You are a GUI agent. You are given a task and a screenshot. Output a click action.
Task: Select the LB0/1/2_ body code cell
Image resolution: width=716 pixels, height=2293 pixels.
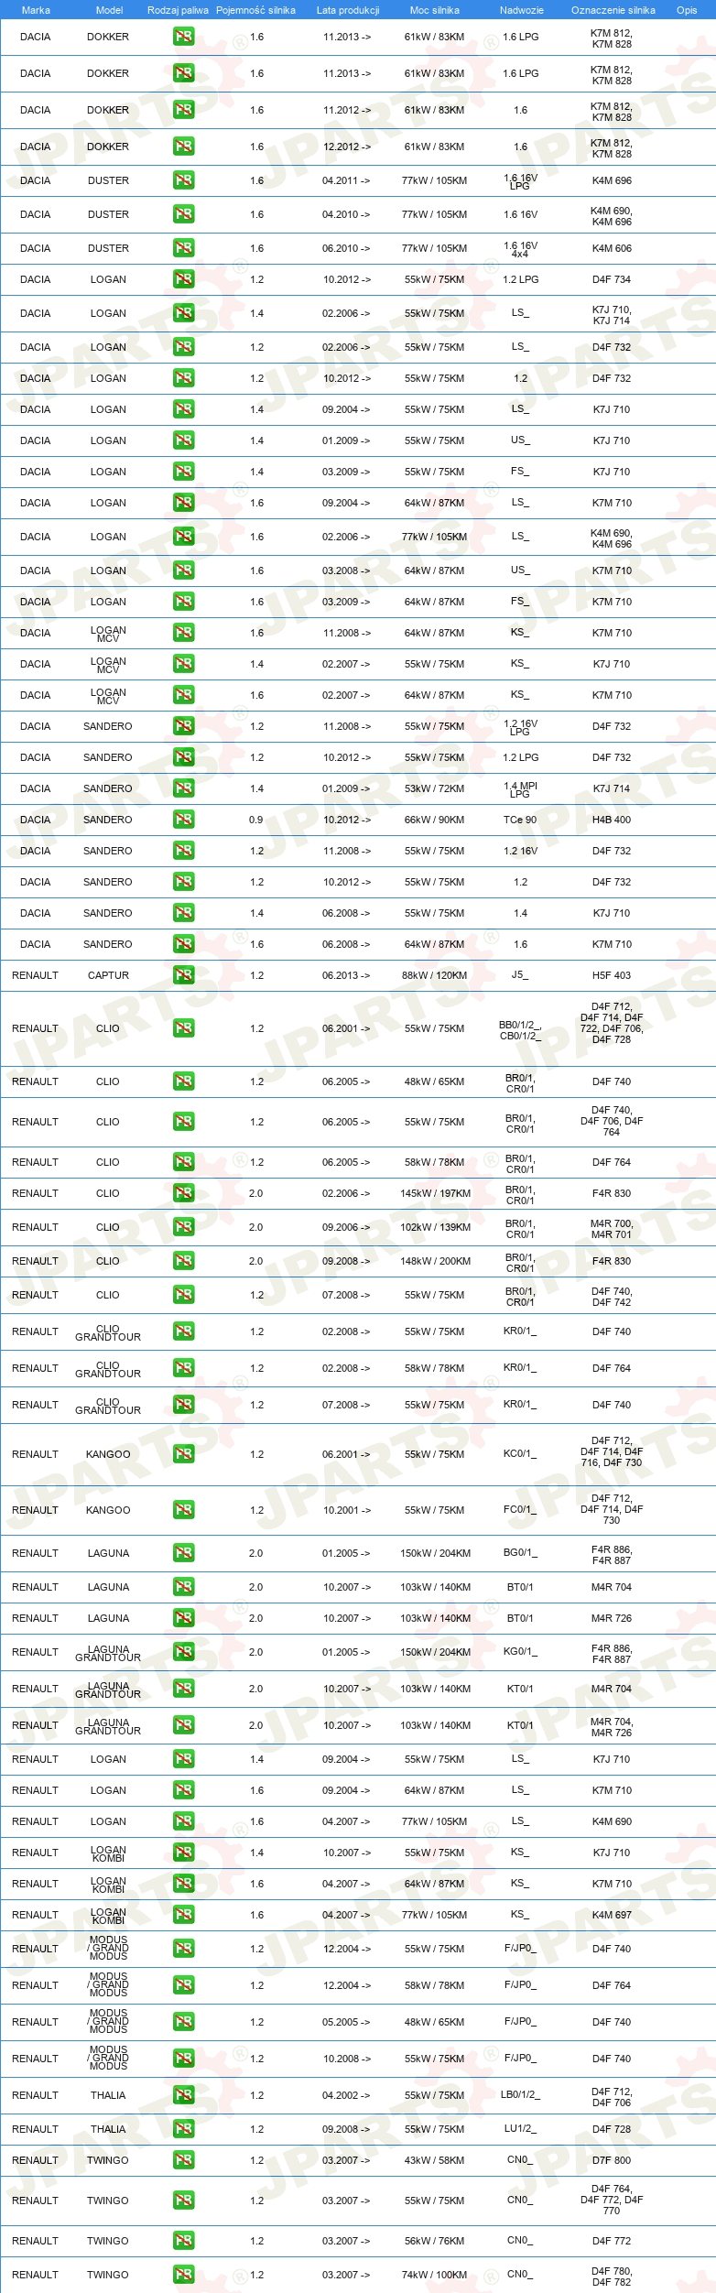click(x=520, y=2095)
